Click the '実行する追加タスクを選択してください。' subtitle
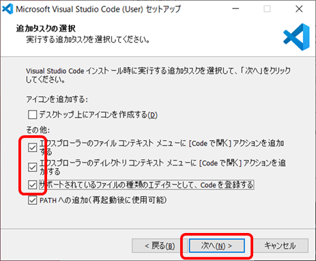Image resolution: width=316 pixels, height=261 pixels. click(88, 40)
